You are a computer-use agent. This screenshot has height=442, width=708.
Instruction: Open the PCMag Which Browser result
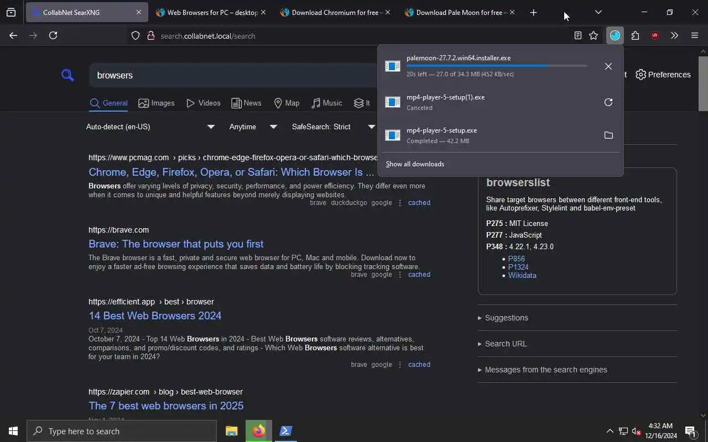coord(231,172)
